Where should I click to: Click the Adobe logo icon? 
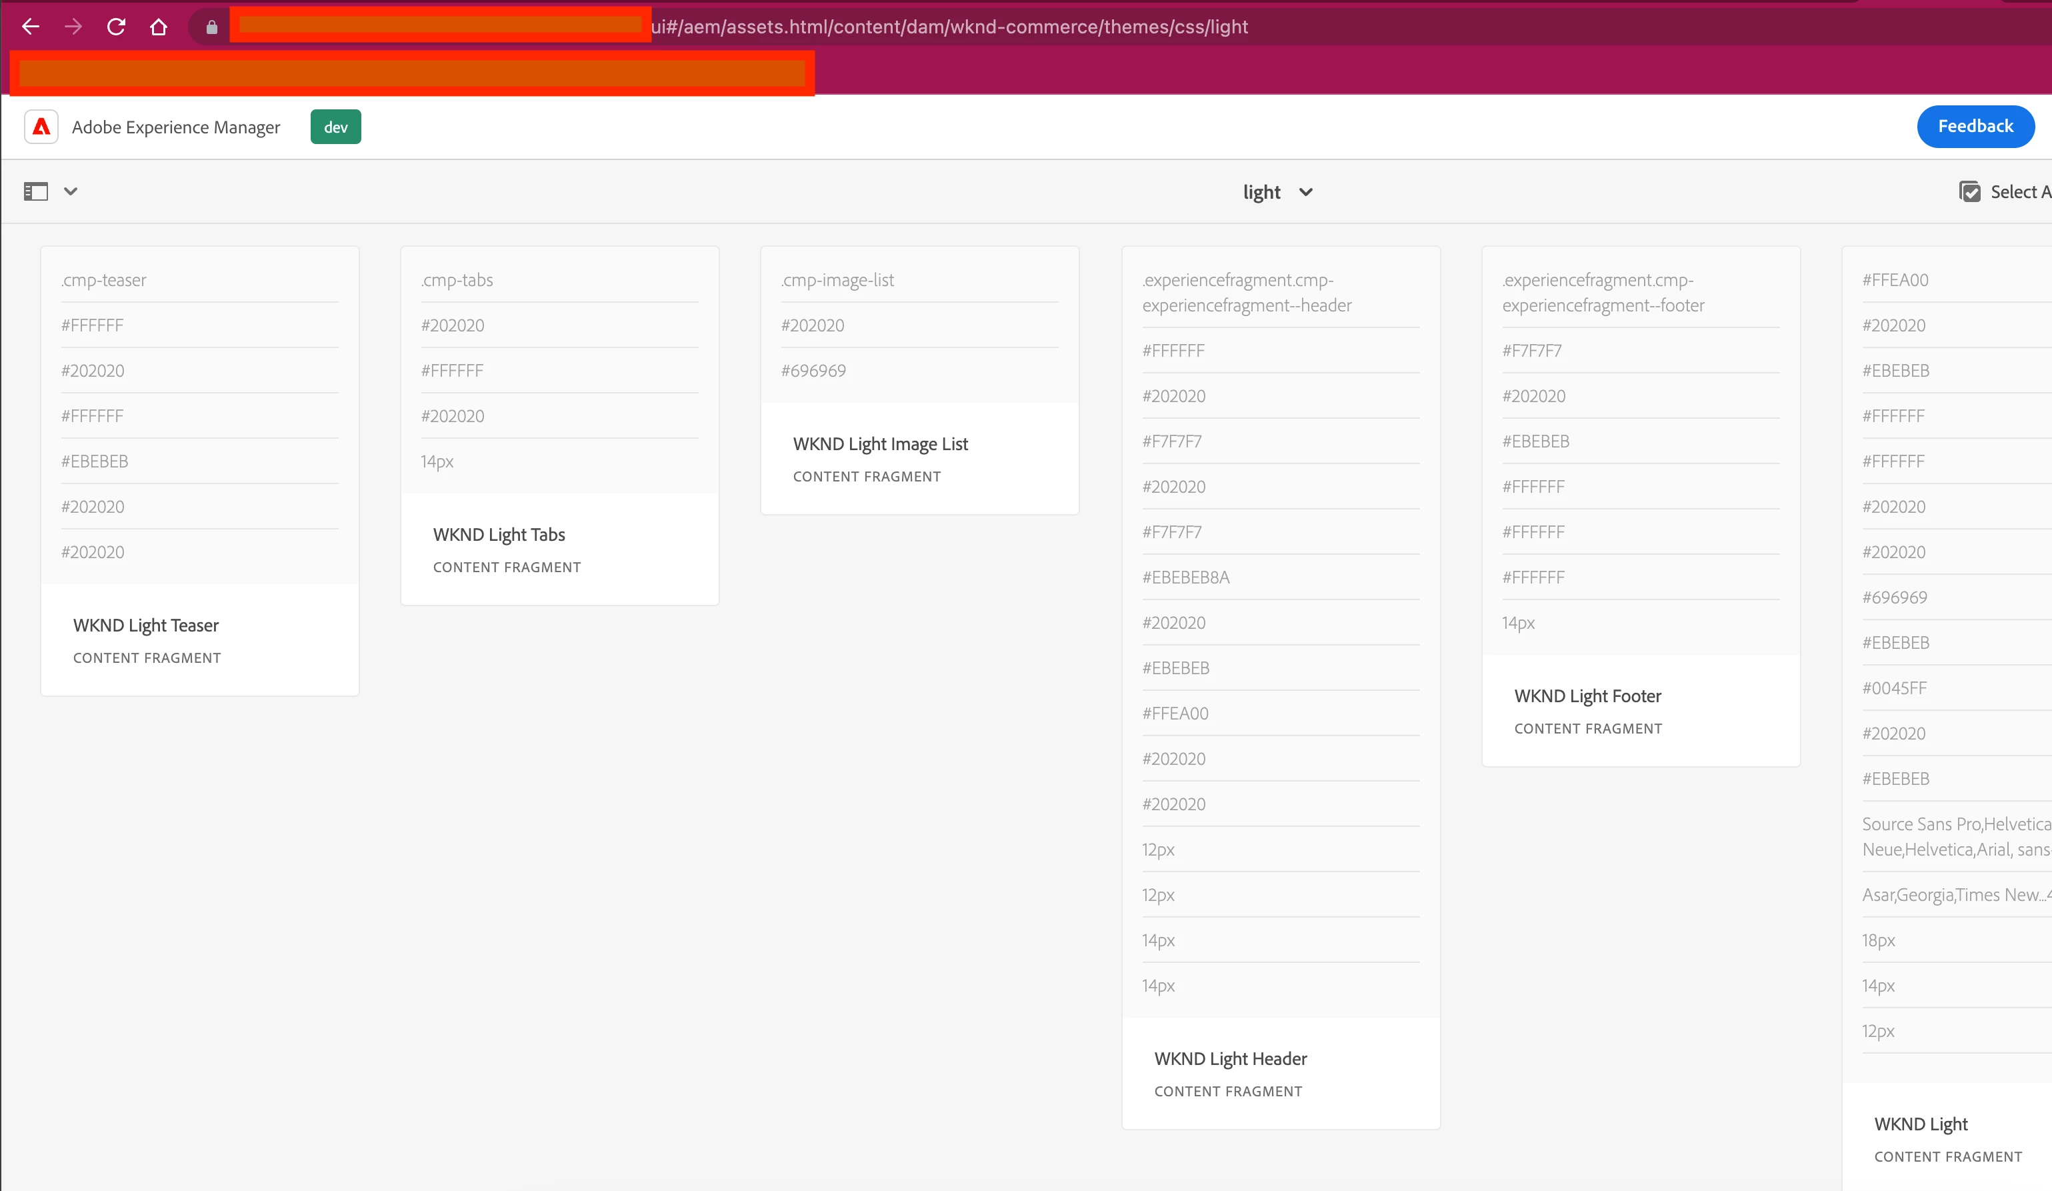pos(41,127)
